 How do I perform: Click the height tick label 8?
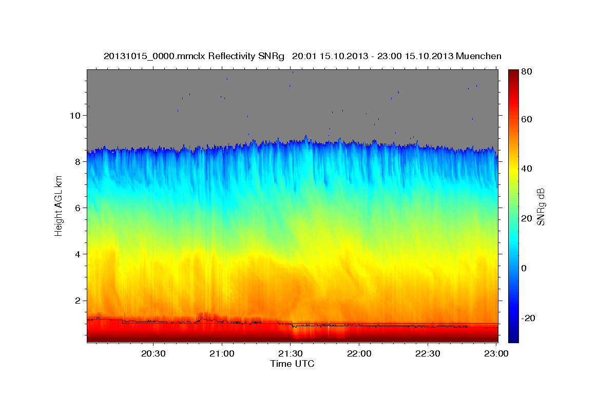coord(79,161)
